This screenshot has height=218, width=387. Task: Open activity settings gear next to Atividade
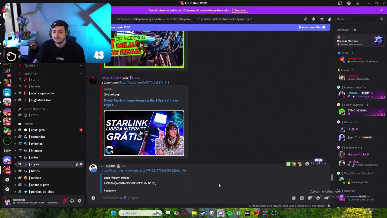(x=355, y=30)
